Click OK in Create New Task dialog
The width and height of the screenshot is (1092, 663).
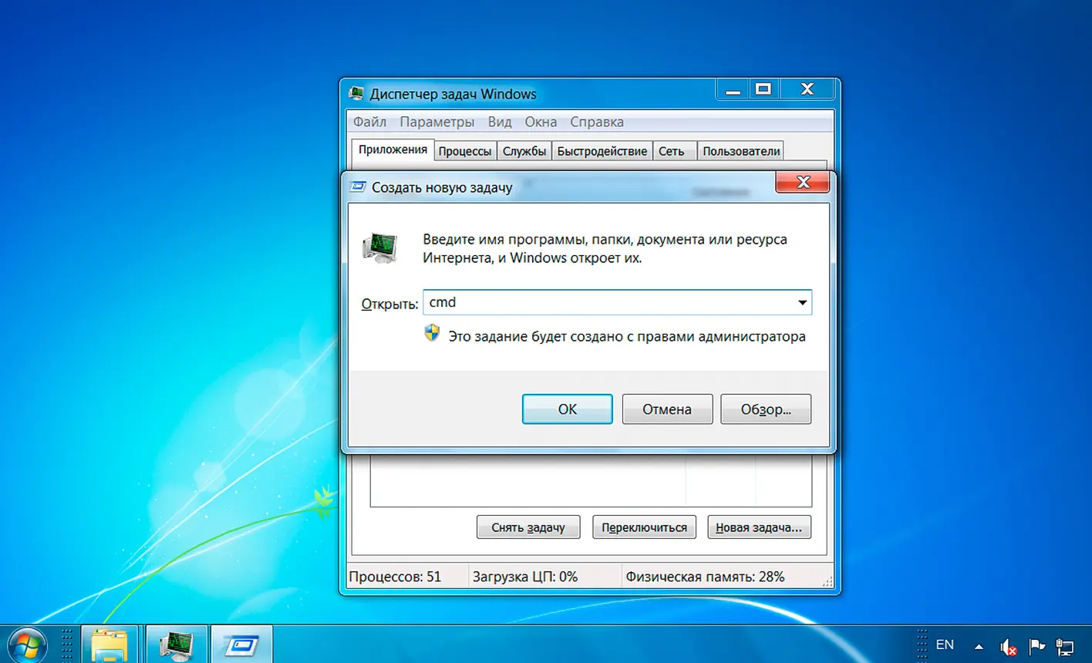coord(567,409)
